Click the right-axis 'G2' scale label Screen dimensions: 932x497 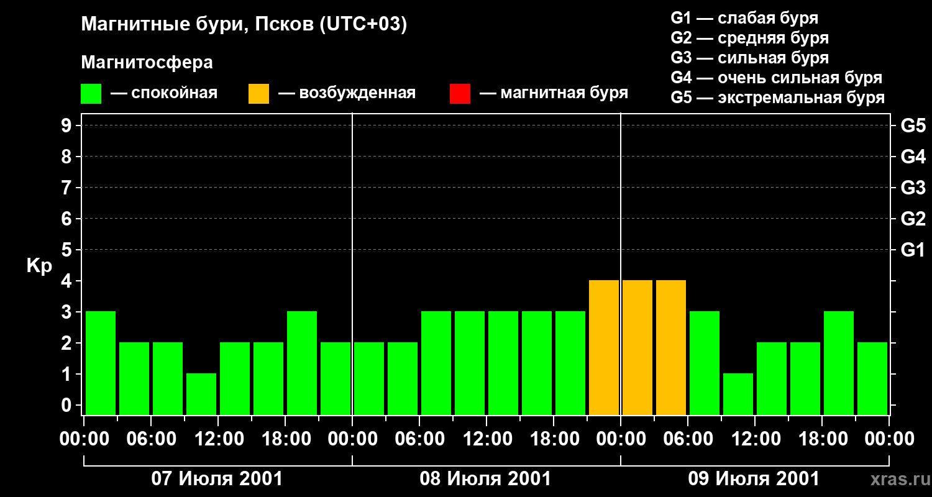pos(913,219)
